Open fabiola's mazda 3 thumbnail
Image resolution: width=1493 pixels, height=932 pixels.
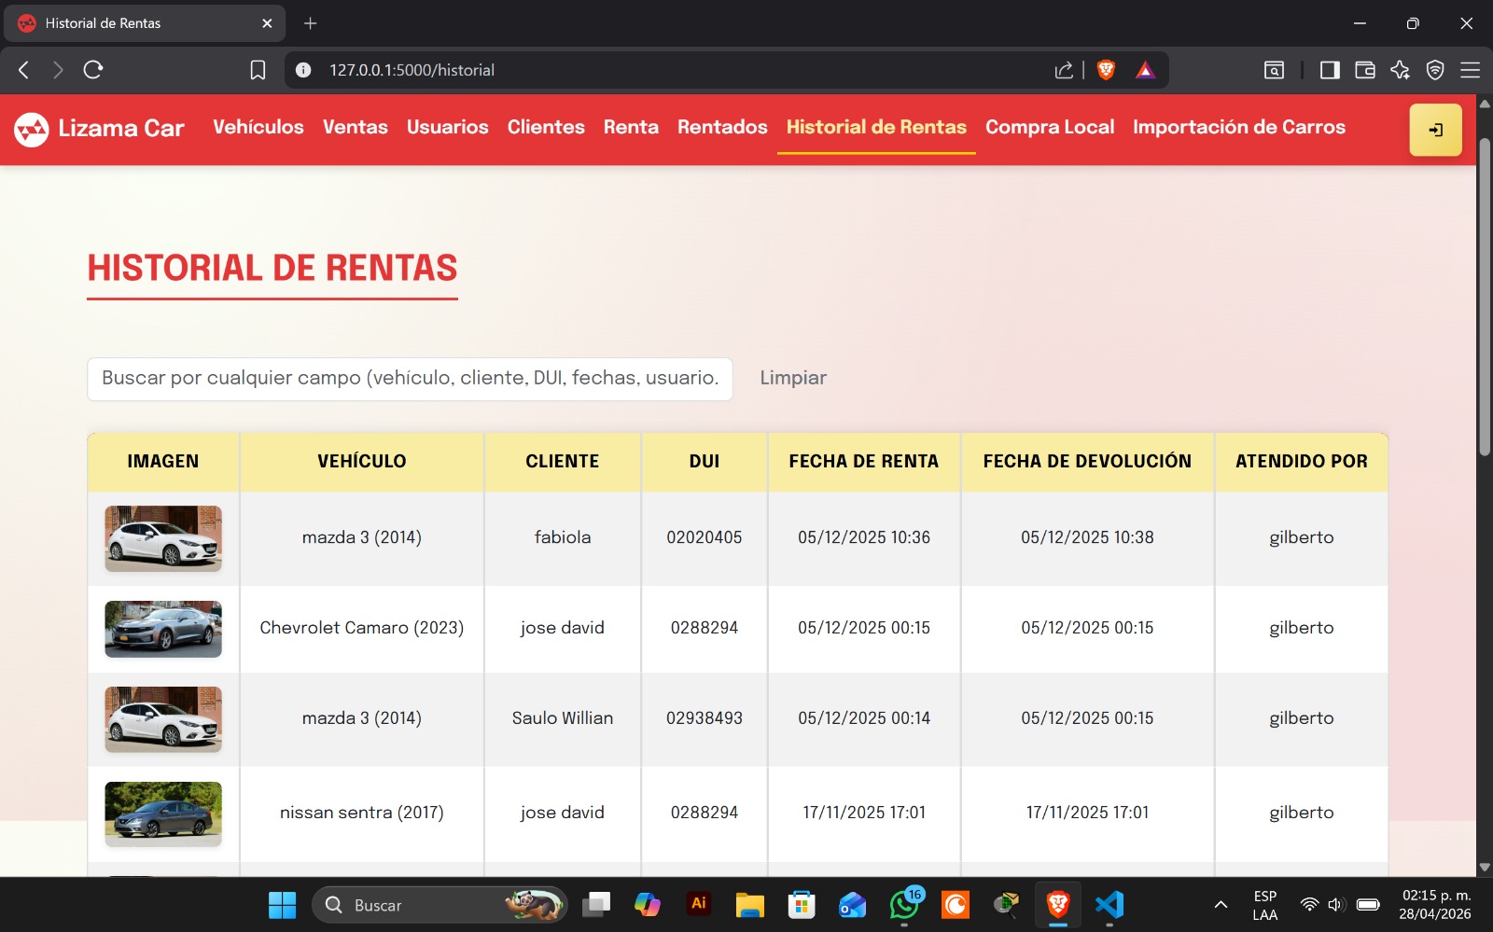click(163, 538)
